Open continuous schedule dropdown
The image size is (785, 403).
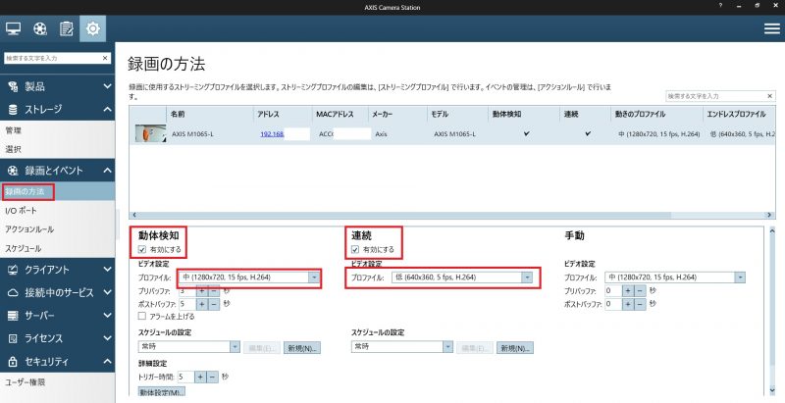click(447, 346)
